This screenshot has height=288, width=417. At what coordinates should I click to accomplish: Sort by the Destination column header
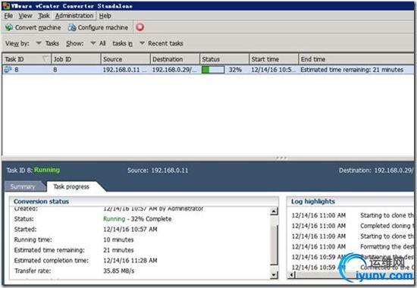coord(175,59)
